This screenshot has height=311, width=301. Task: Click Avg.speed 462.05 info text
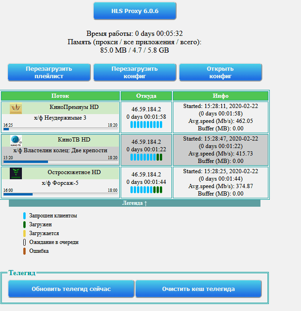220,121
